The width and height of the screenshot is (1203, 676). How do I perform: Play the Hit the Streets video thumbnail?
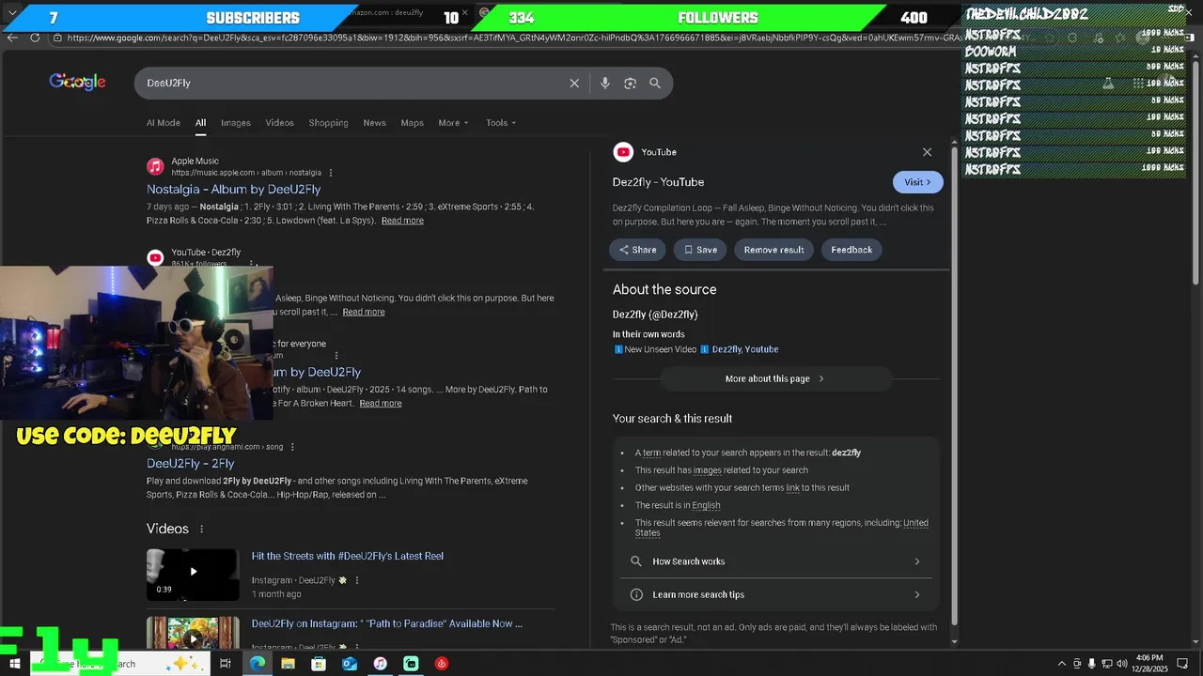click(193, 575)
